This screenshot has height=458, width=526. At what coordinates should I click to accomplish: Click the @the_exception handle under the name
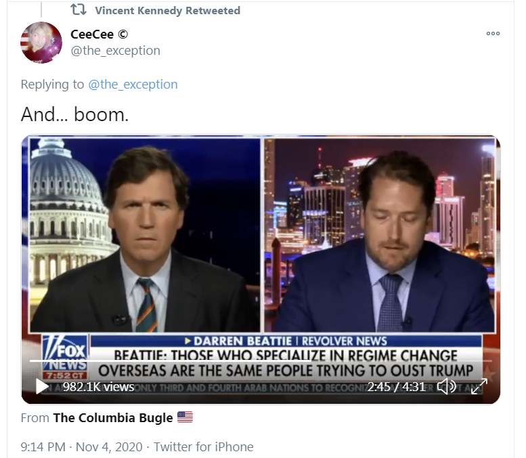[116, 51]
